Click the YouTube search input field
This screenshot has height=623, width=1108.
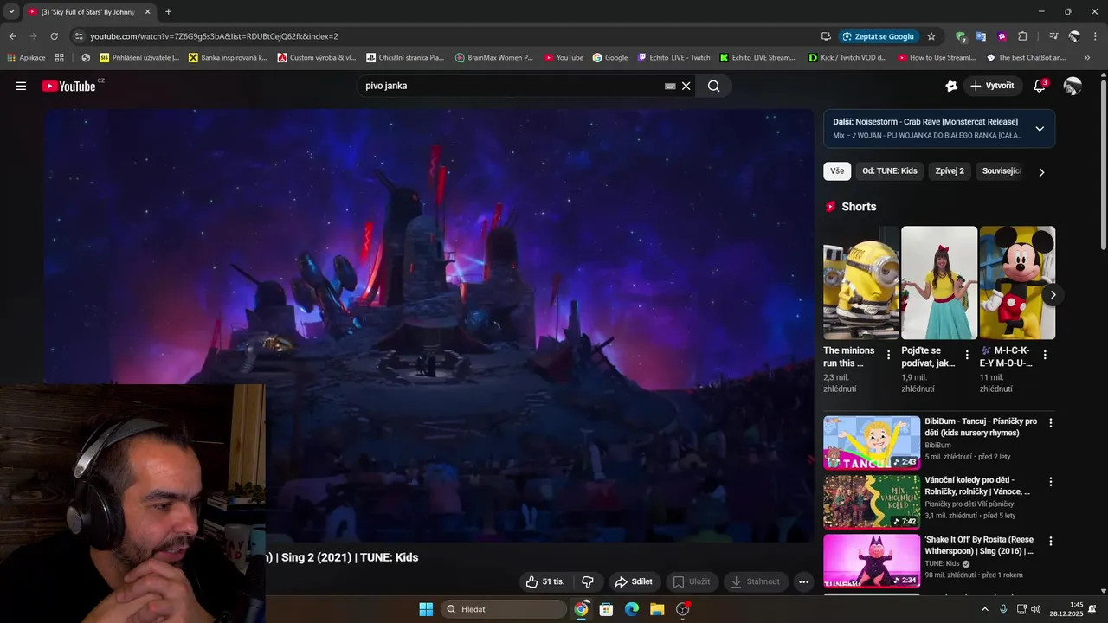[511, 86]
